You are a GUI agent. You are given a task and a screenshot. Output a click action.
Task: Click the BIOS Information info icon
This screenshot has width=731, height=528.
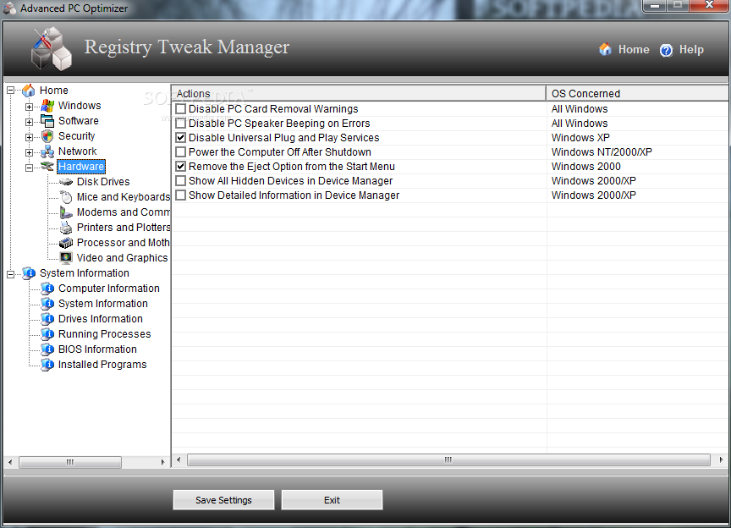click(47, 349)
